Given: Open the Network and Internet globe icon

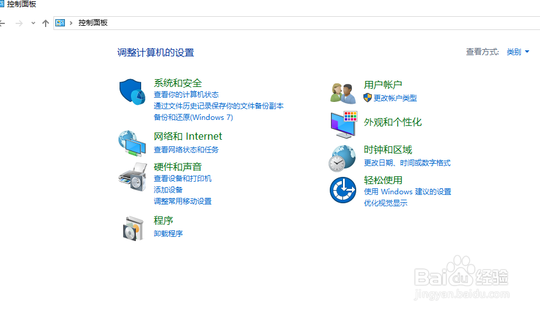Looking at the screenshot, I should (132, 143).
